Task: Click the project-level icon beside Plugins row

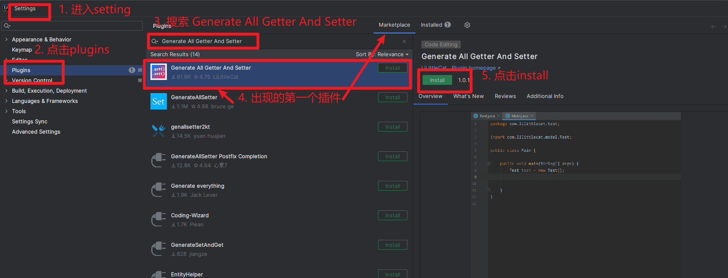Action: click(x=140, y=70)
